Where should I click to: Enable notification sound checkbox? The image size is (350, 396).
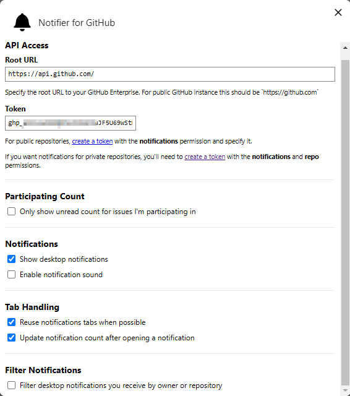pos(11,275)
